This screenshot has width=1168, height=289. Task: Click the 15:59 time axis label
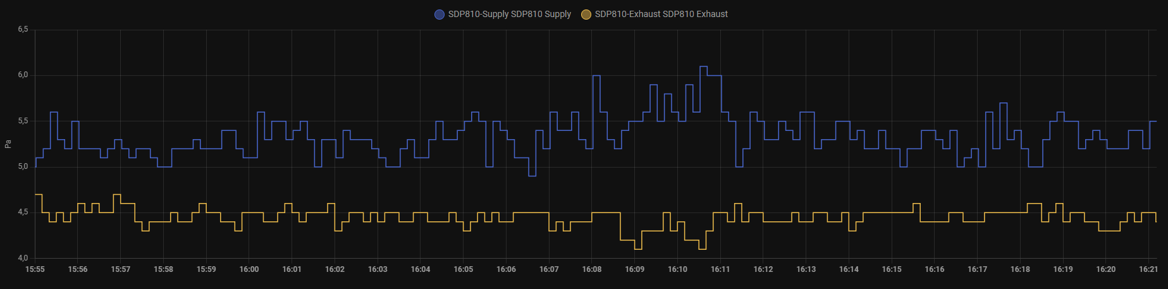coord(206,269)
